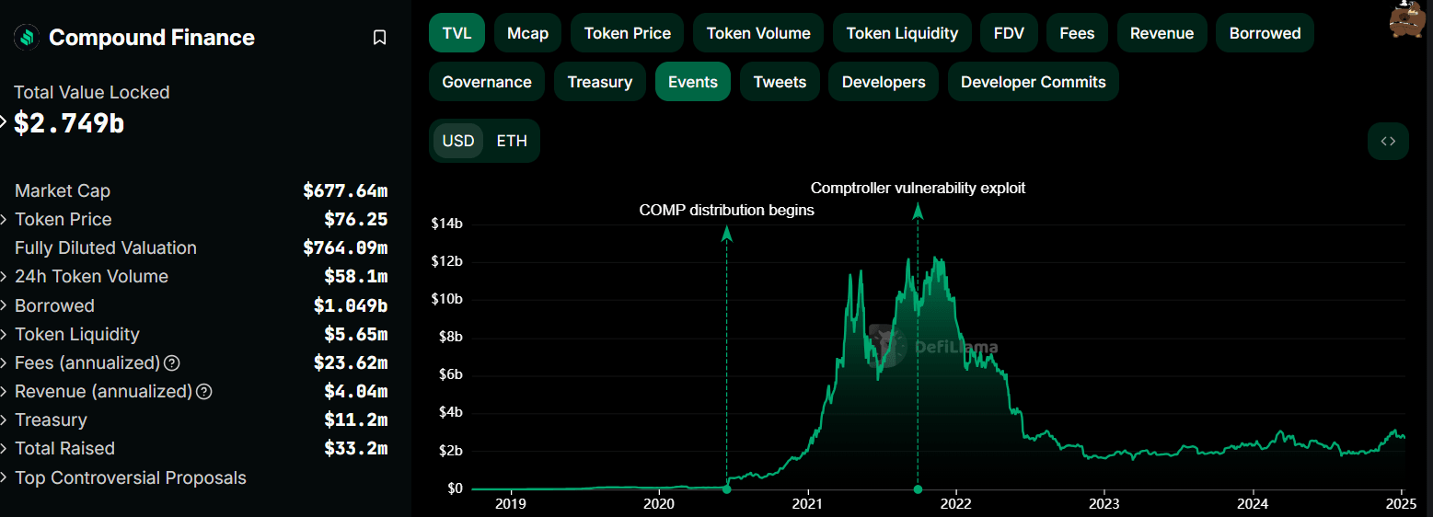Click the Compound Finance title text
The image size is (1433, 517).
click(x=152, y=38)
